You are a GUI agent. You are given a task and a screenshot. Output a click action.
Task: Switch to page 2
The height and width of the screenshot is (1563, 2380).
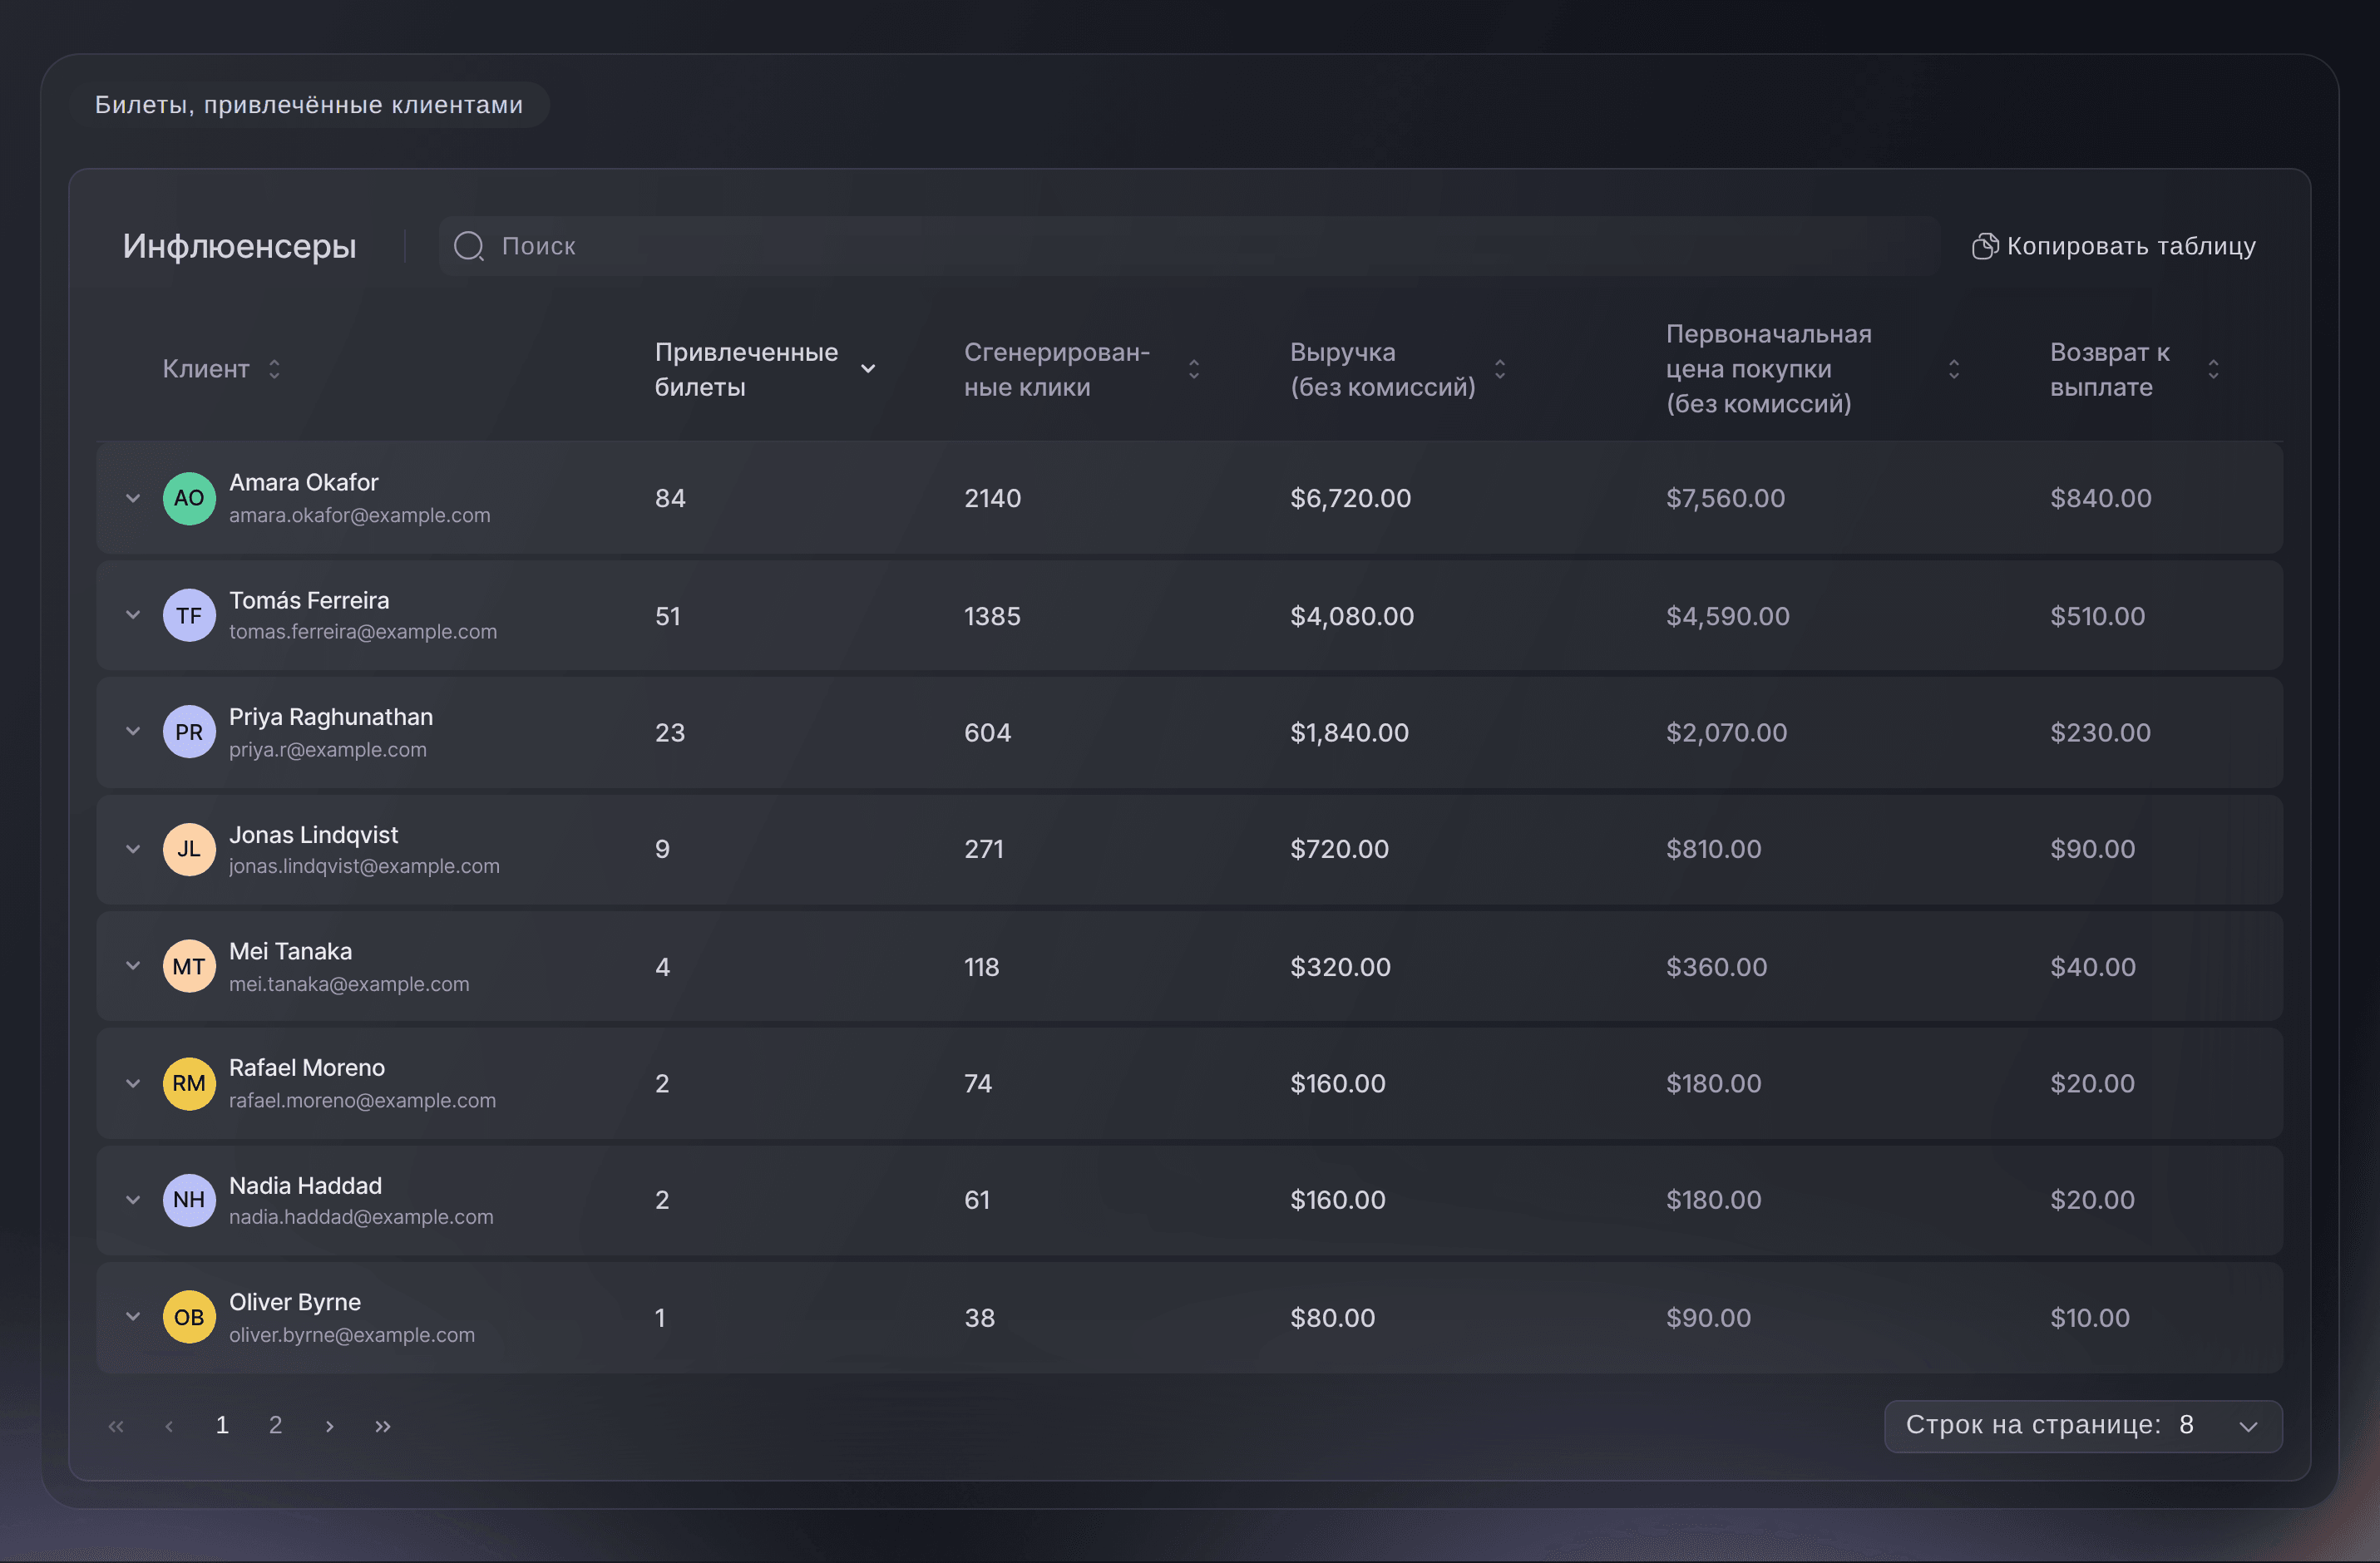click(x=275, y=1425)
